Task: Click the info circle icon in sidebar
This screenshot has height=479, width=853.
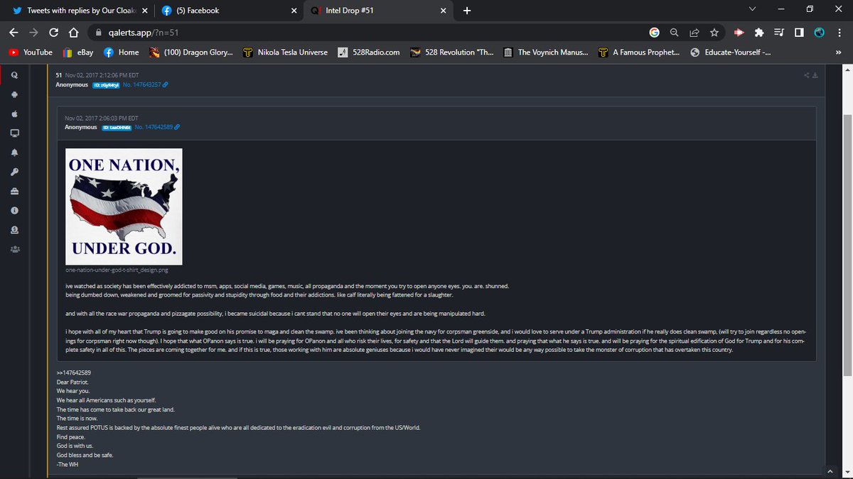Action: pos(15,211)
